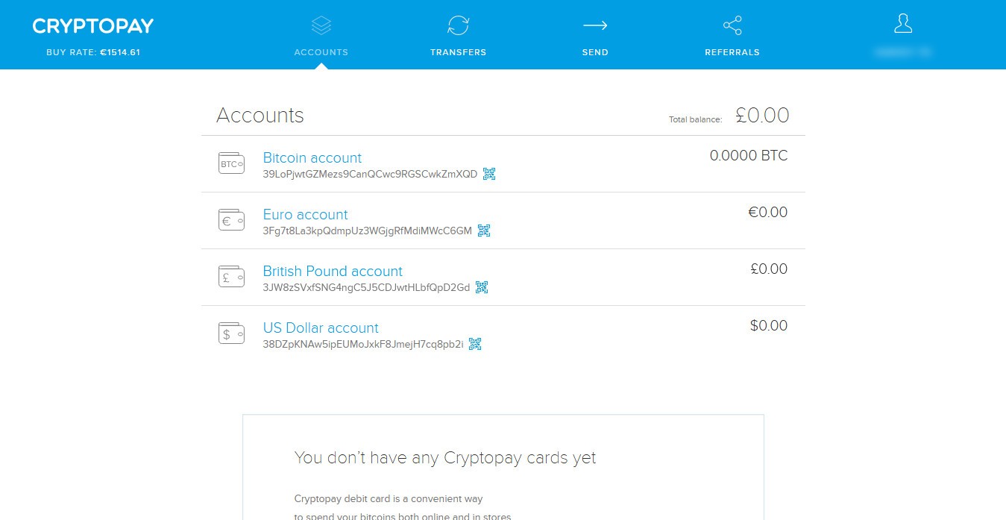Show QR code for the US Dollar address
Image resolution: width=1006 pixels, height=520 pixels.
pos(476,343)
